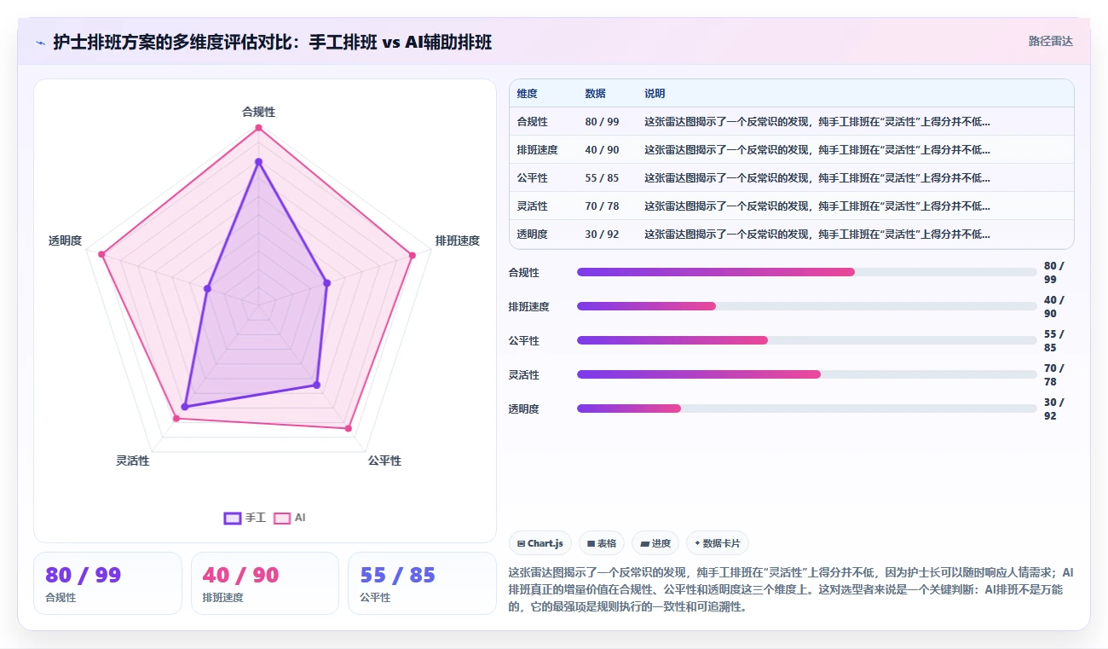The height and width of the screenshot is (649, 1108).
Task: Click the table value 80 / 99
Action: 602,122
